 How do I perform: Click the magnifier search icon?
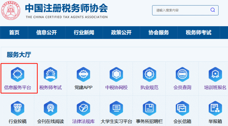213,10
